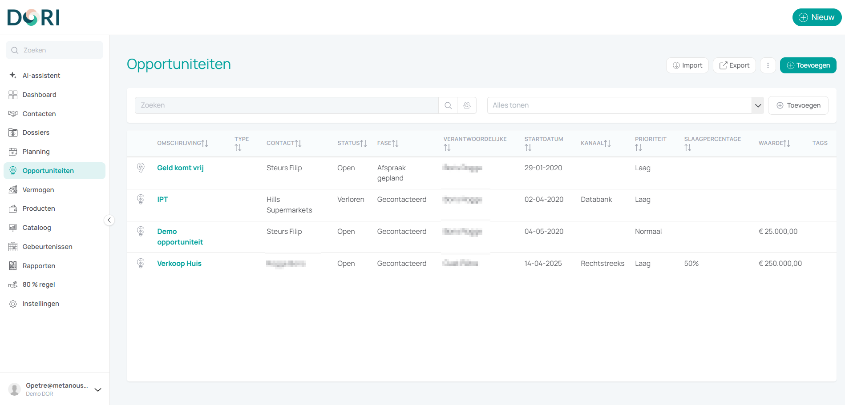Viewport: 845px width, 405px height.
Task: Click the green Nieuw button
Action: [817, 17]
